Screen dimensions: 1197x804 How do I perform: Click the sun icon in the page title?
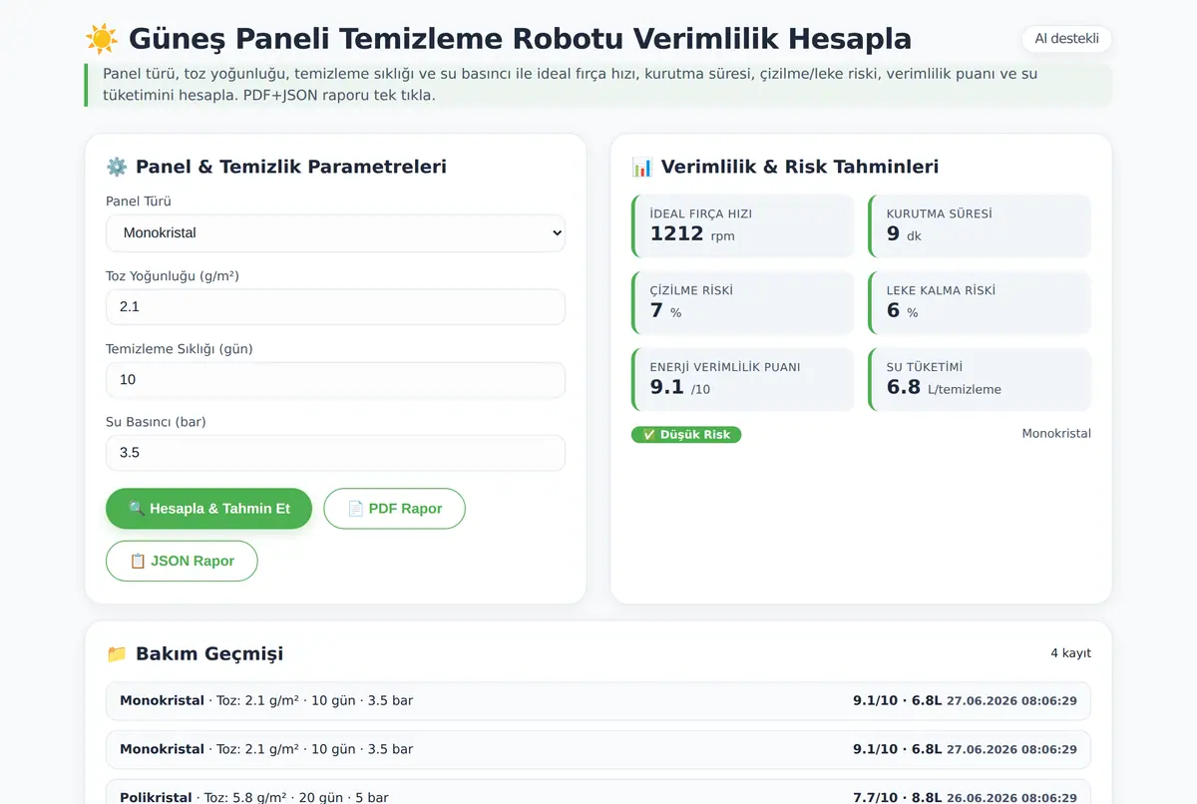102,39
